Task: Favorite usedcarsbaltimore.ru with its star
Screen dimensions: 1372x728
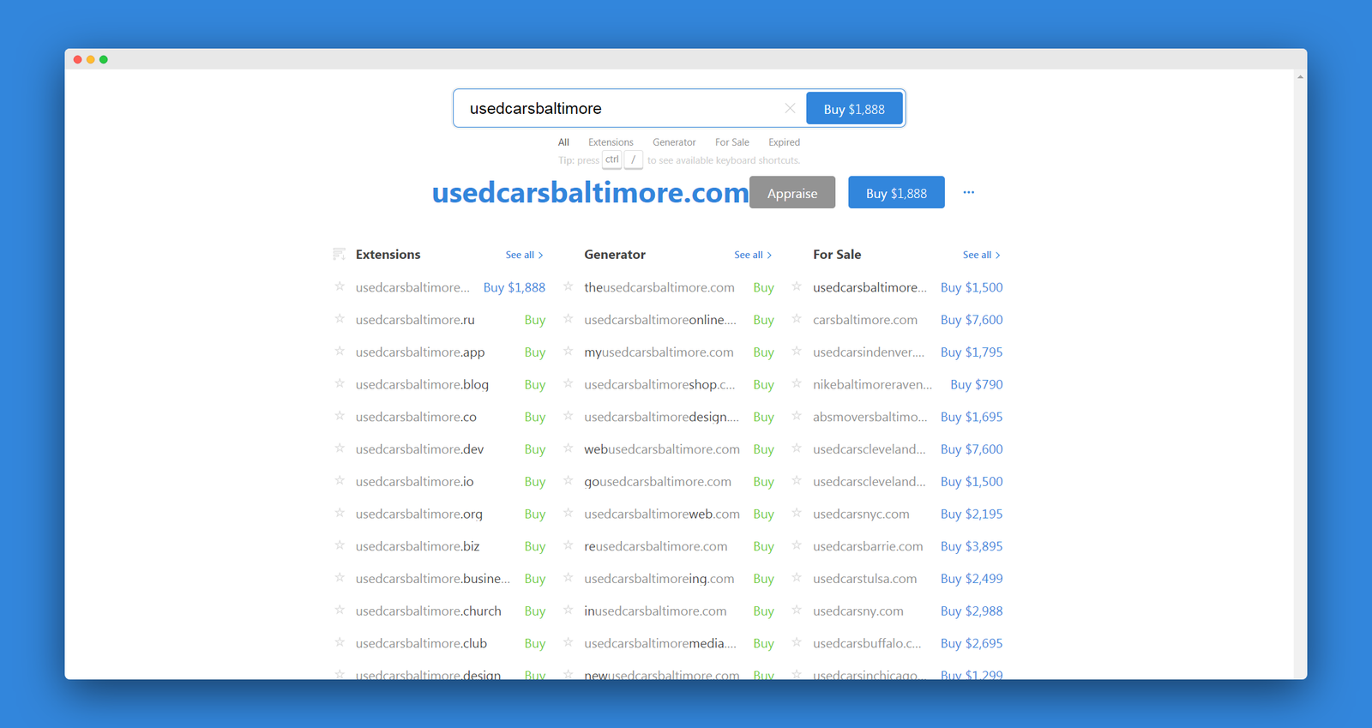Action: point(340,319)
